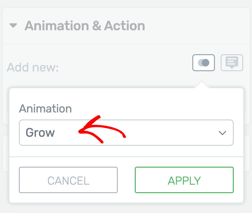Image resolution: width=252 pixels, height=213 pixels.
Task: Add a new action via comment icon
Action: pyautogui.click(x=232, y=63)
